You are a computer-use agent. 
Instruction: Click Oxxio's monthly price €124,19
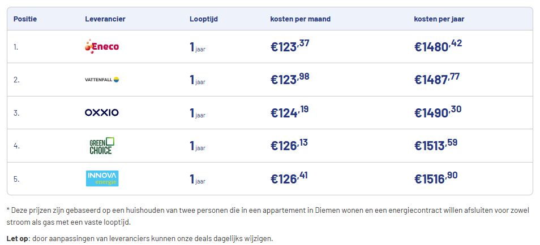click(290, 112)
